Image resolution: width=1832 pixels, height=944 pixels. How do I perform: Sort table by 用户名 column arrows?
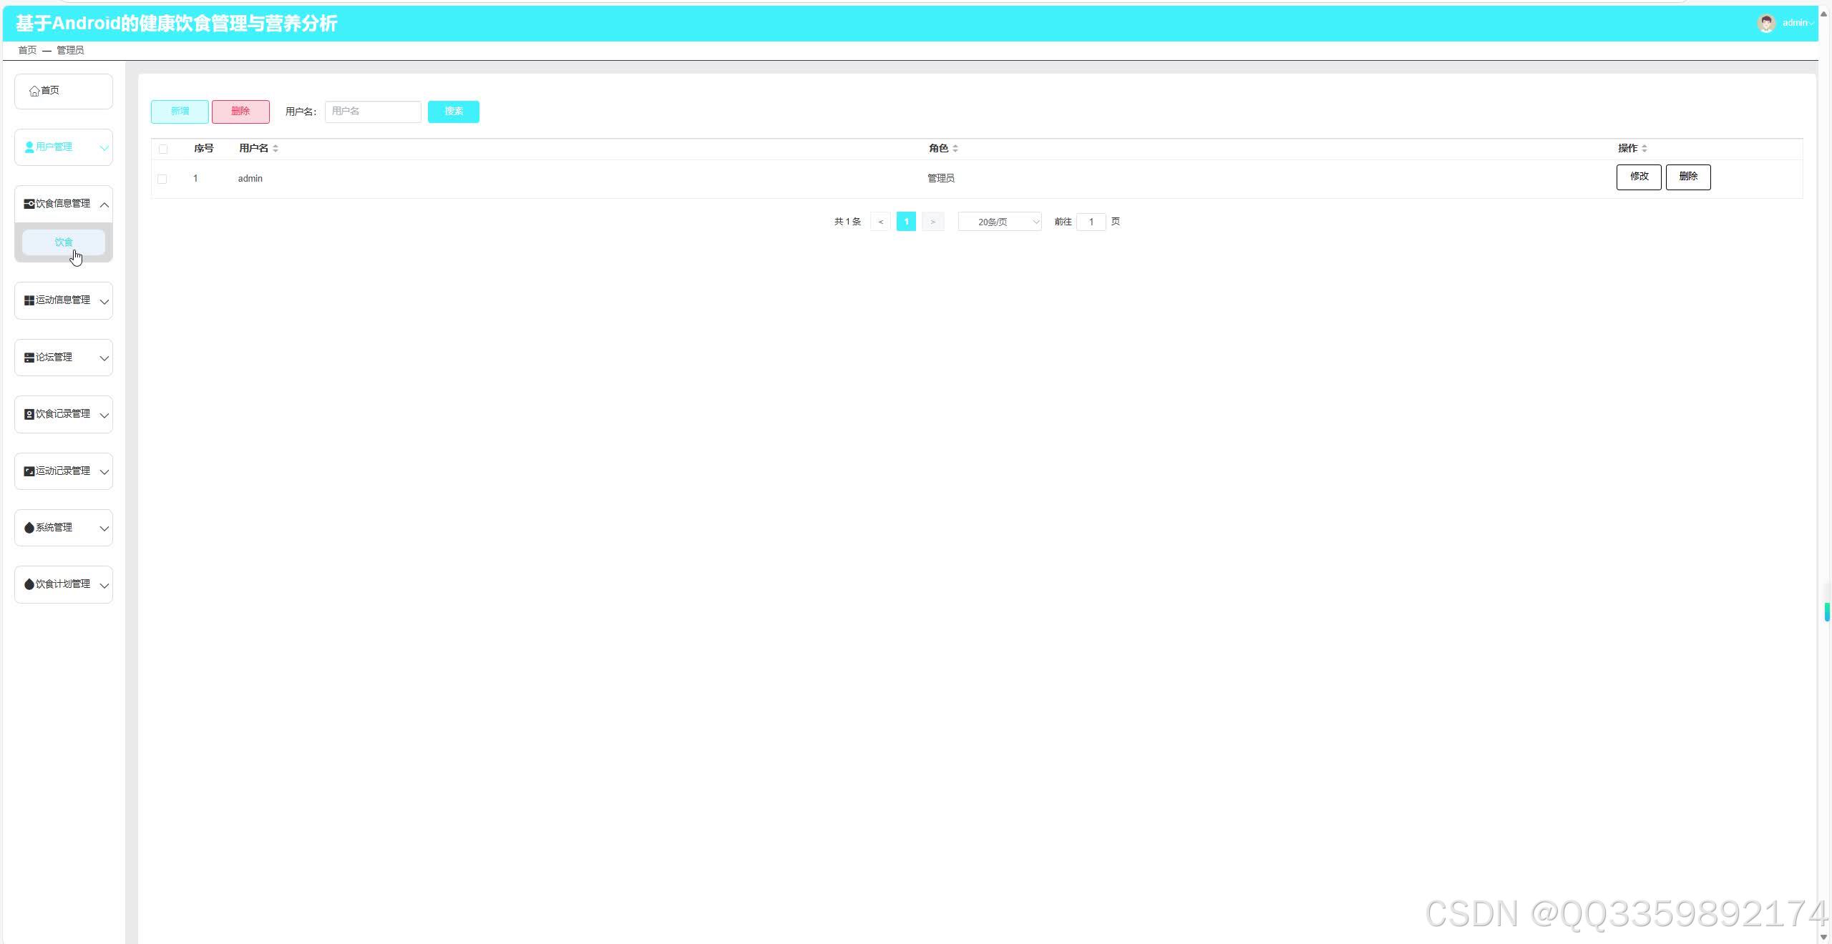coord(276,149)
